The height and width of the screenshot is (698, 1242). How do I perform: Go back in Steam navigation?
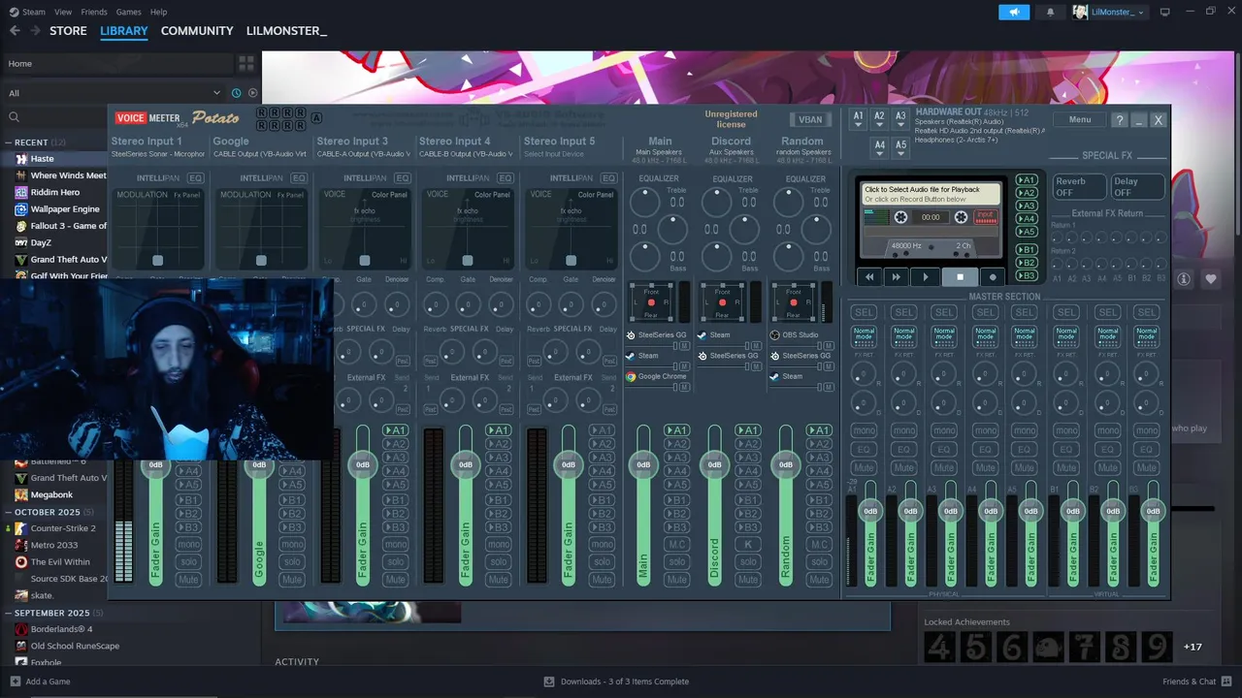point(14,31)
